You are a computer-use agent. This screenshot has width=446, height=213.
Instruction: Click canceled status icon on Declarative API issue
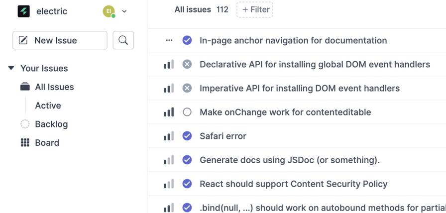click(187, 64)
